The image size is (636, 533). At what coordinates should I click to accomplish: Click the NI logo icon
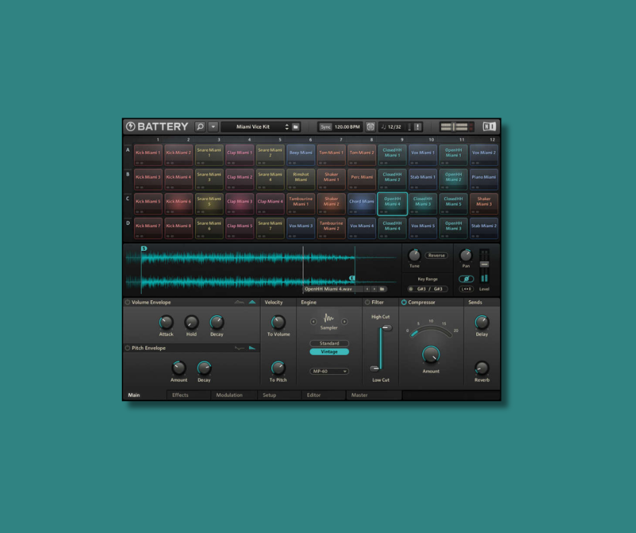(x=489, y=126)
